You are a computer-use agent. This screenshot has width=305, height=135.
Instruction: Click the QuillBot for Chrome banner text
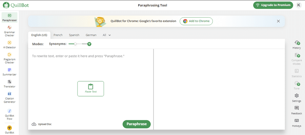coord(143,21)
